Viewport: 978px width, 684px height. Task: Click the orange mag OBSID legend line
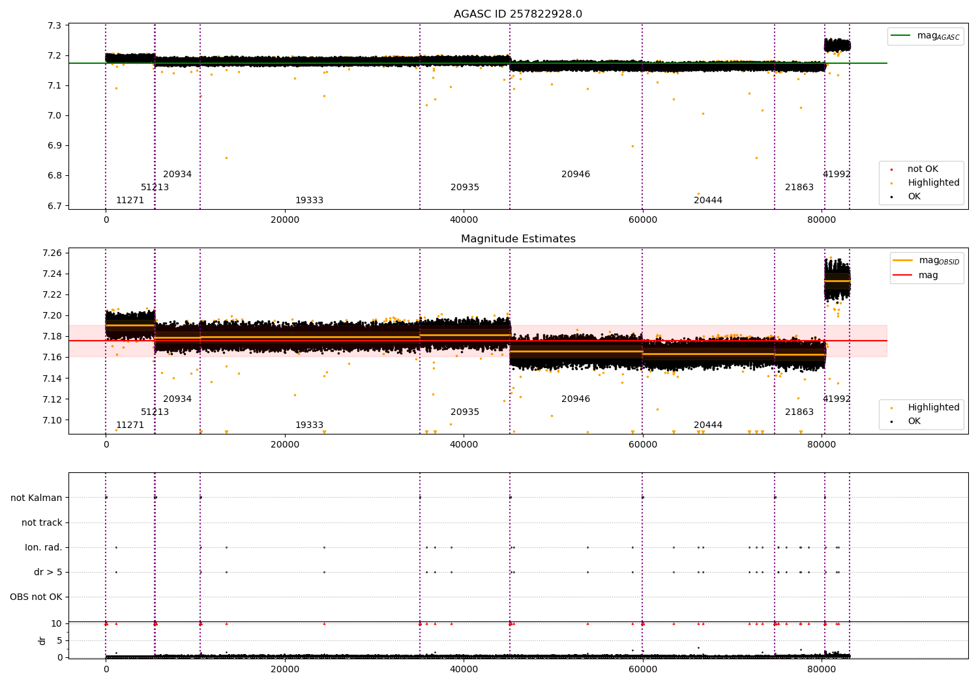point(903,261)
